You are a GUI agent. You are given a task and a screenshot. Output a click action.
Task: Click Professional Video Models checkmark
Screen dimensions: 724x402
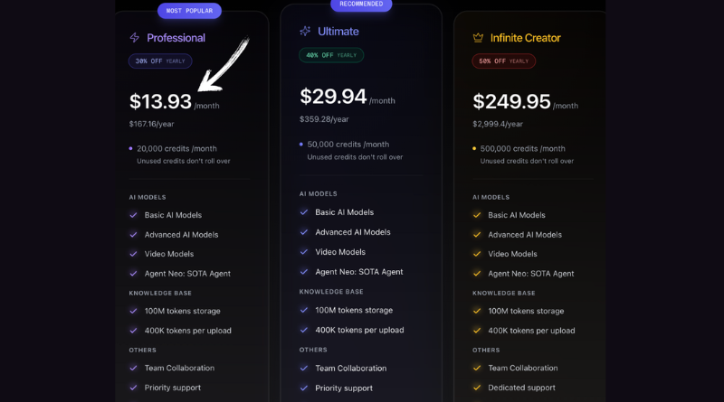(133, 254)
